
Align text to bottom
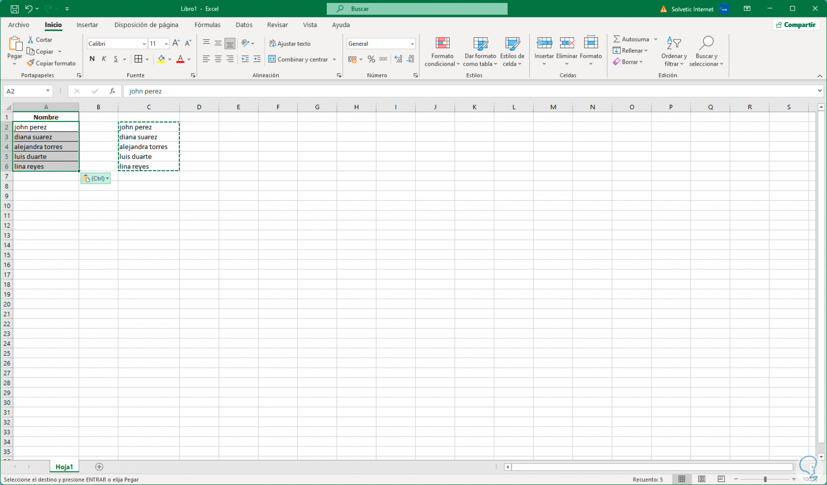click(x=230, y=44)
